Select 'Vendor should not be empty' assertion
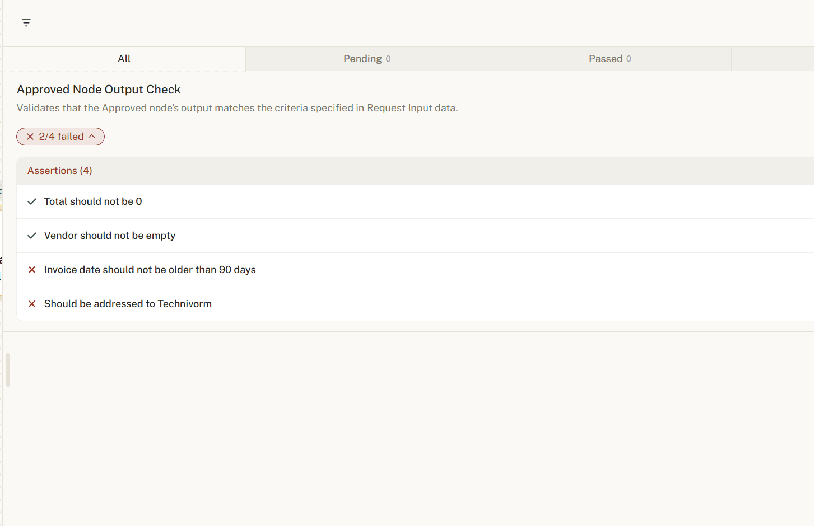Screen dimensions: 814x526 (x=415, y=236)
